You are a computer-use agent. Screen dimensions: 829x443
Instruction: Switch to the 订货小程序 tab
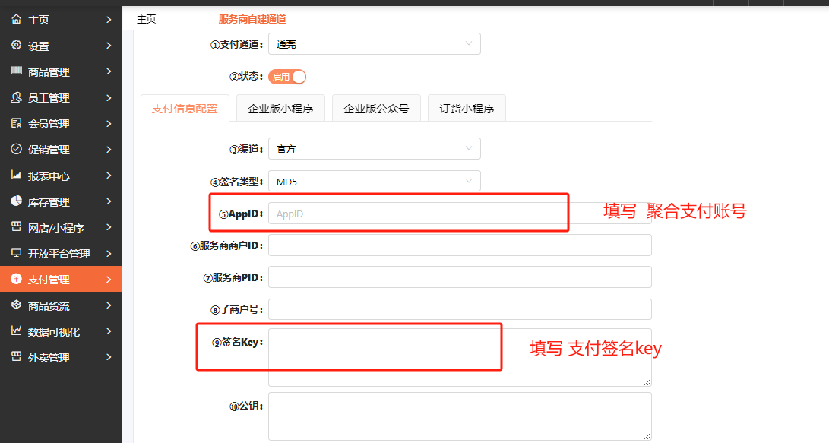point(467,109)
